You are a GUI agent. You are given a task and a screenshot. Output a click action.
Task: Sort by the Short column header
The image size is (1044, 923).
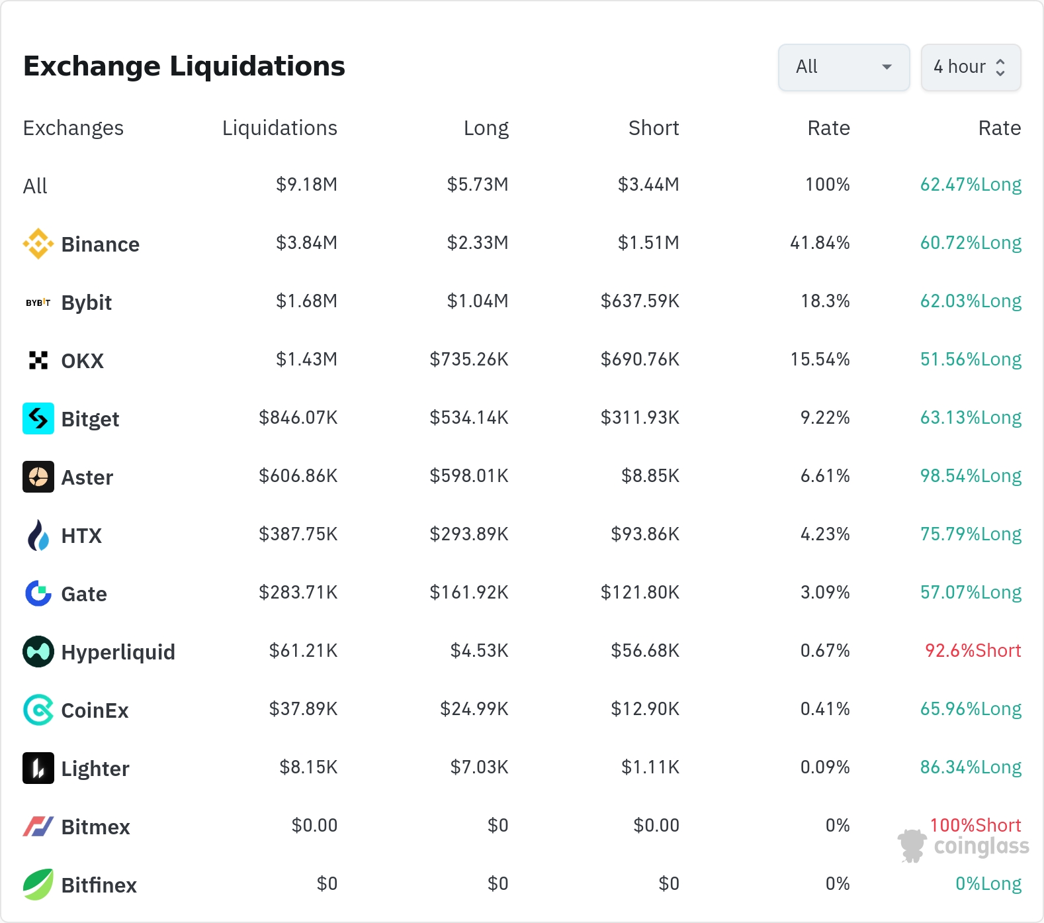[654, 128]
